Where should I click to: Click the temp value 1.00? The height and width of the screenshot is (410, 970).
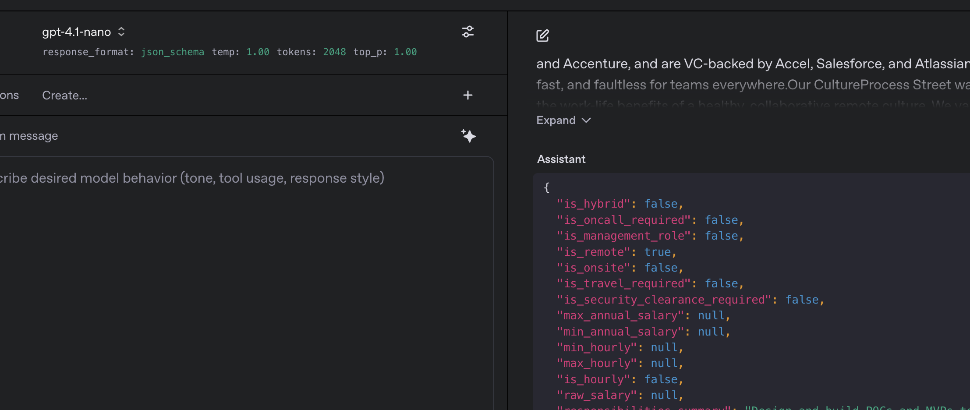tap(258, 52)
